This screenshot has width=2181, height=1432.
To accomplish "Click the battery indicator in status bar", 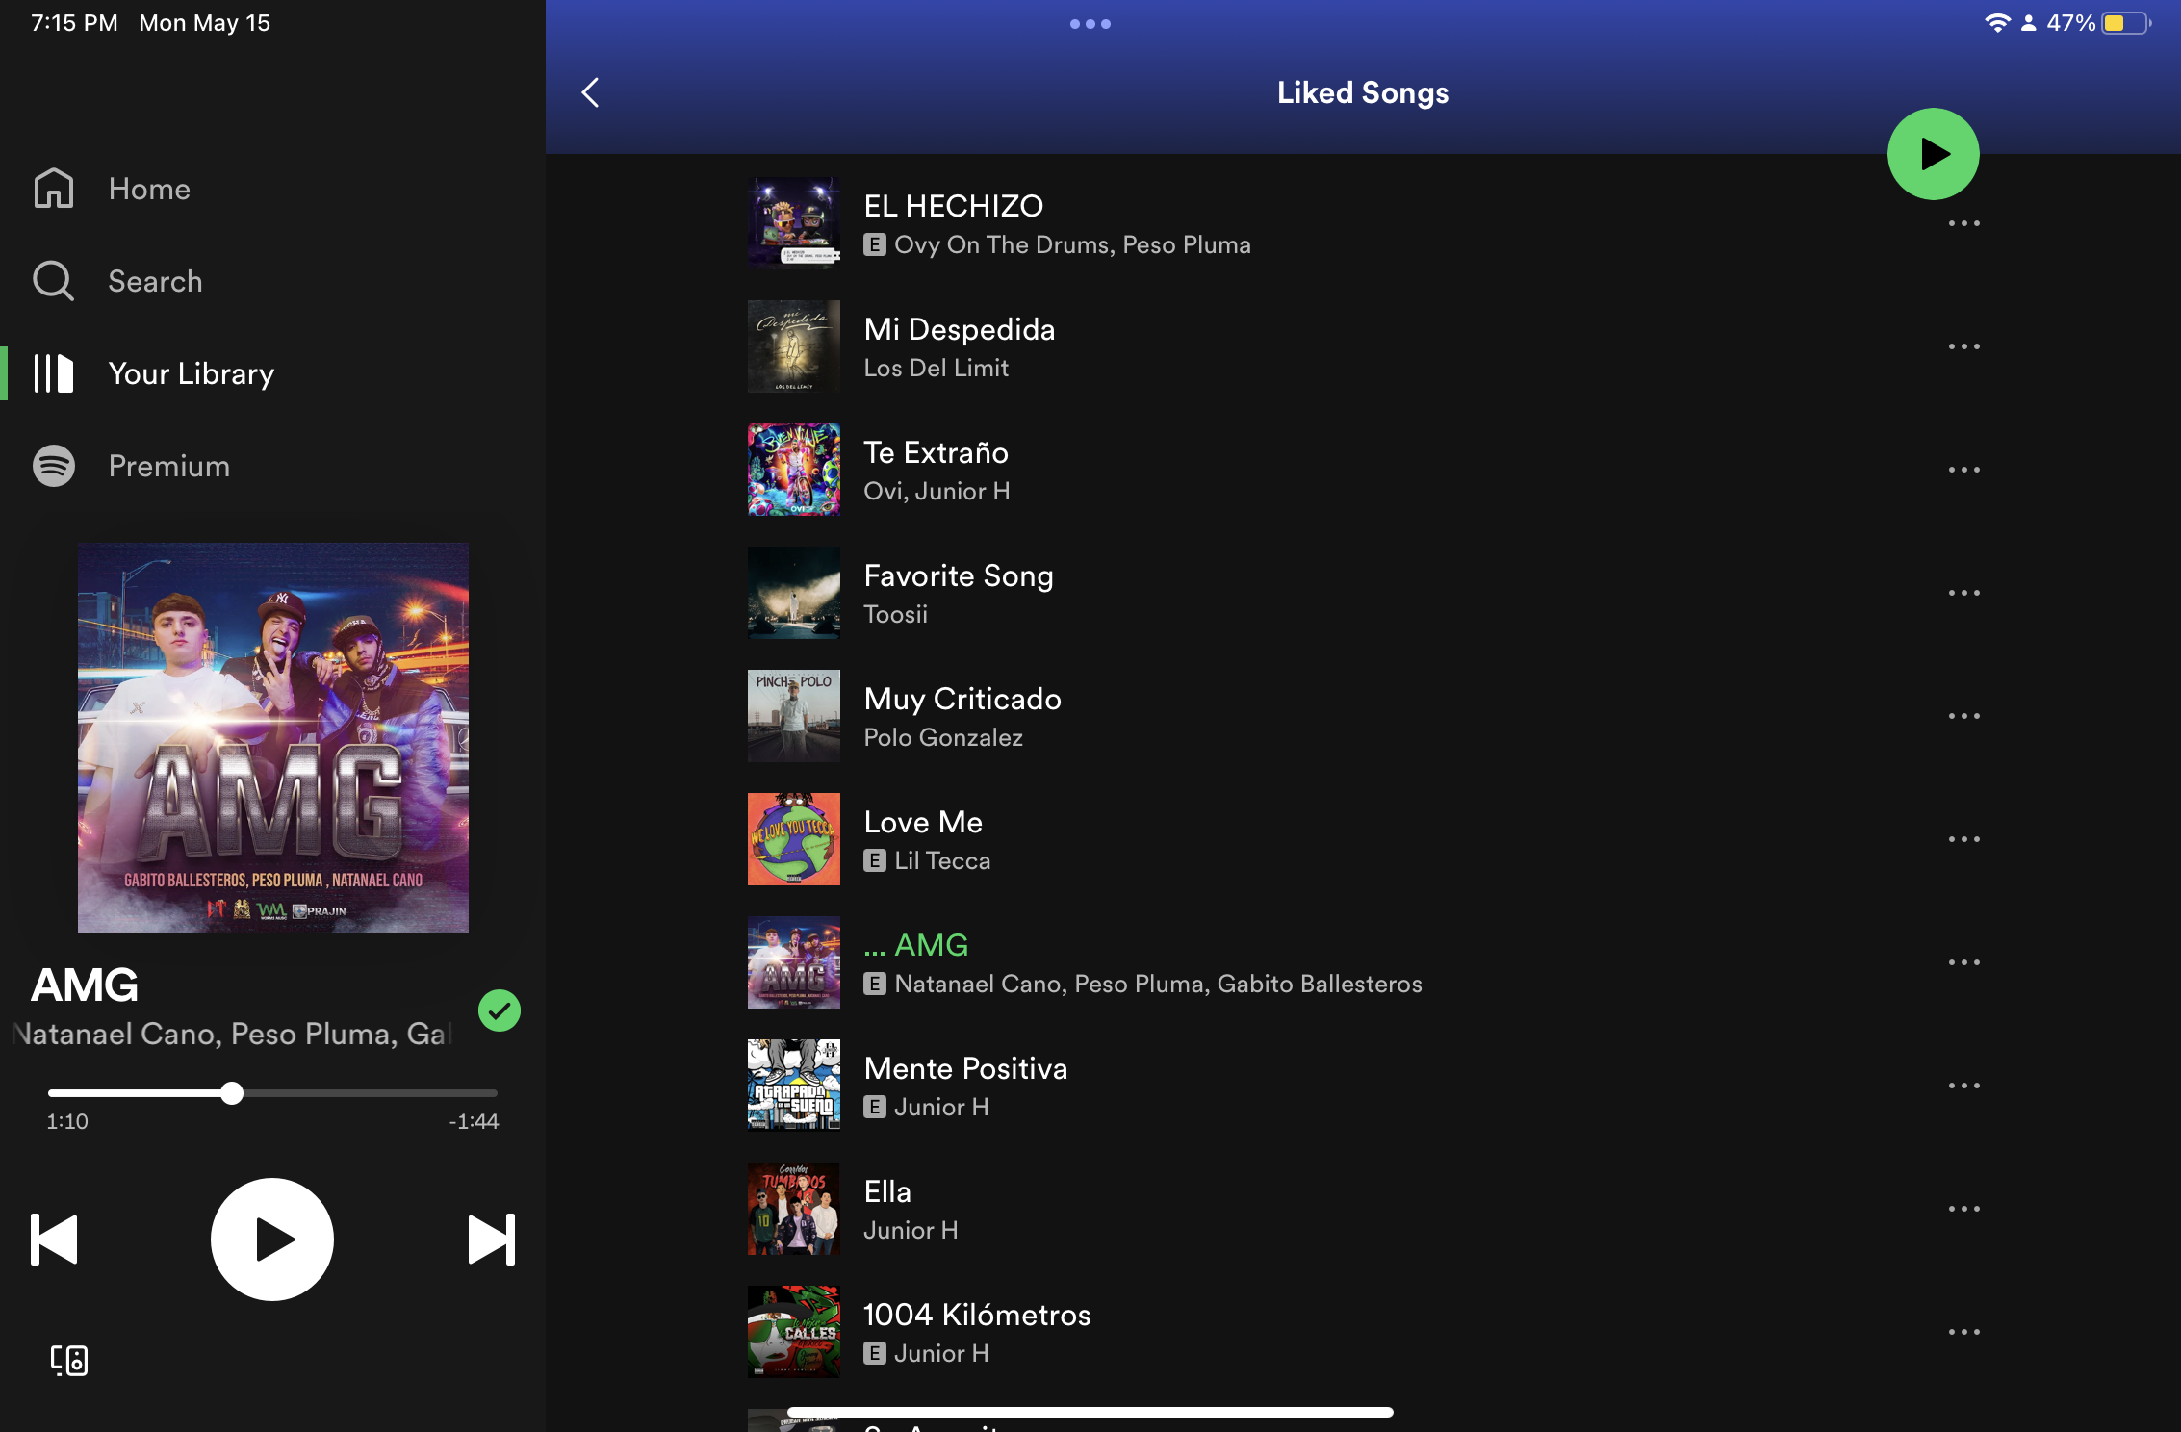I will pos(2126,23).
